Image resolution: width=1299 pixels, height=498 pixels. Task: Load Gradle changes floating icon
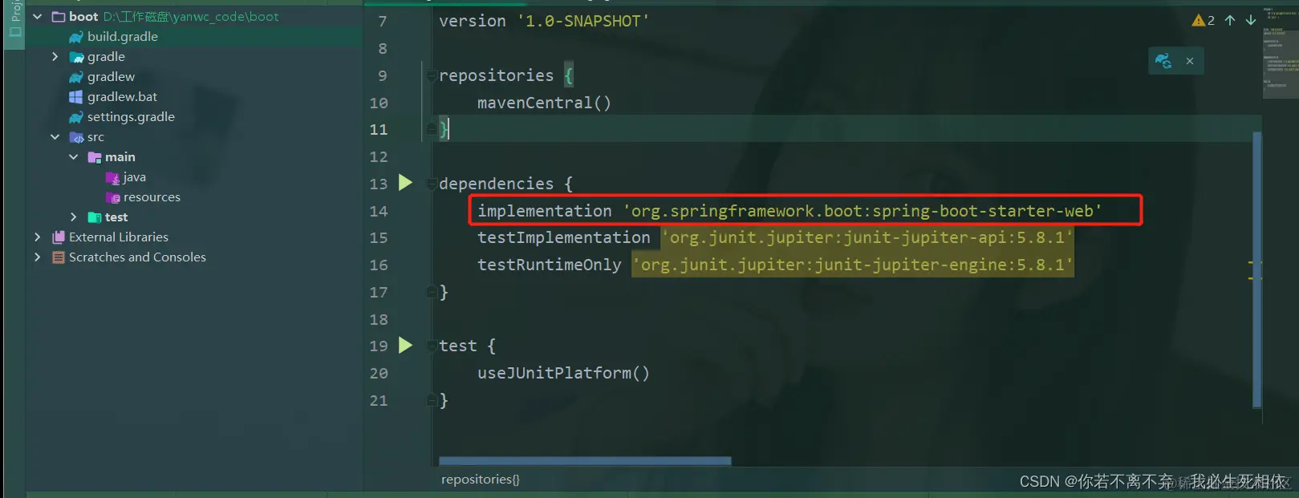1163,61
